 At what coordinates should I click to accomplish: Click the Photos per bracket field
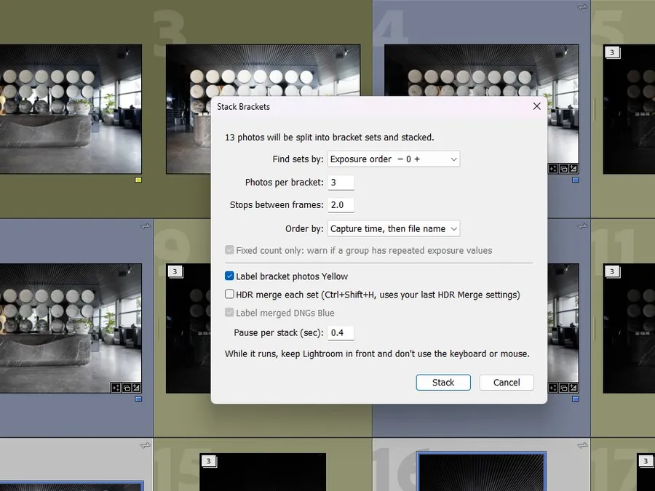click(341, 183)
